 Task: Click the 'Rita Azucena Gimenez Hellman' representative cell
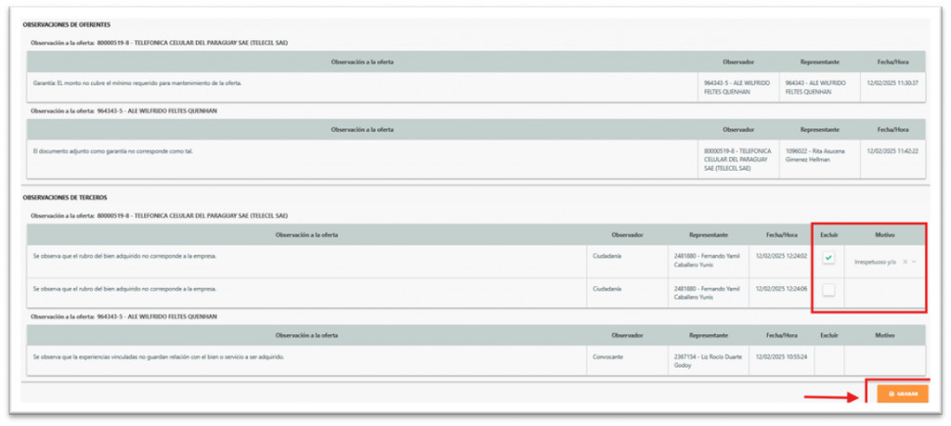pyautogui.click(x=817, y=154)
